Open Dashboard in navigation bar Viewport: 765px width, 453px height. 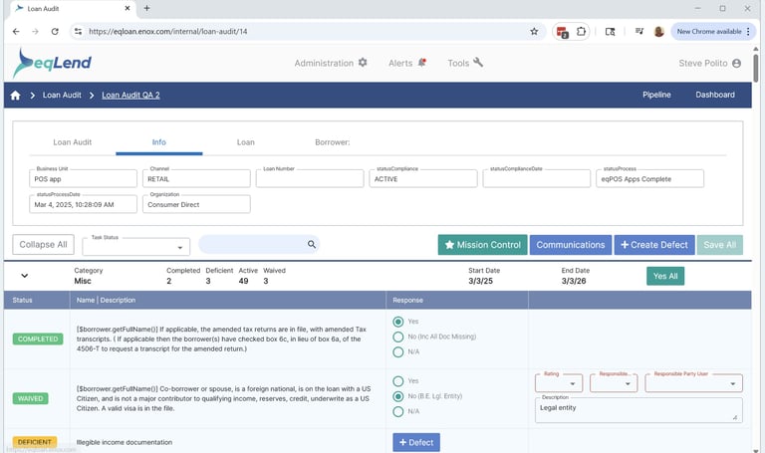tap(715, 95)
